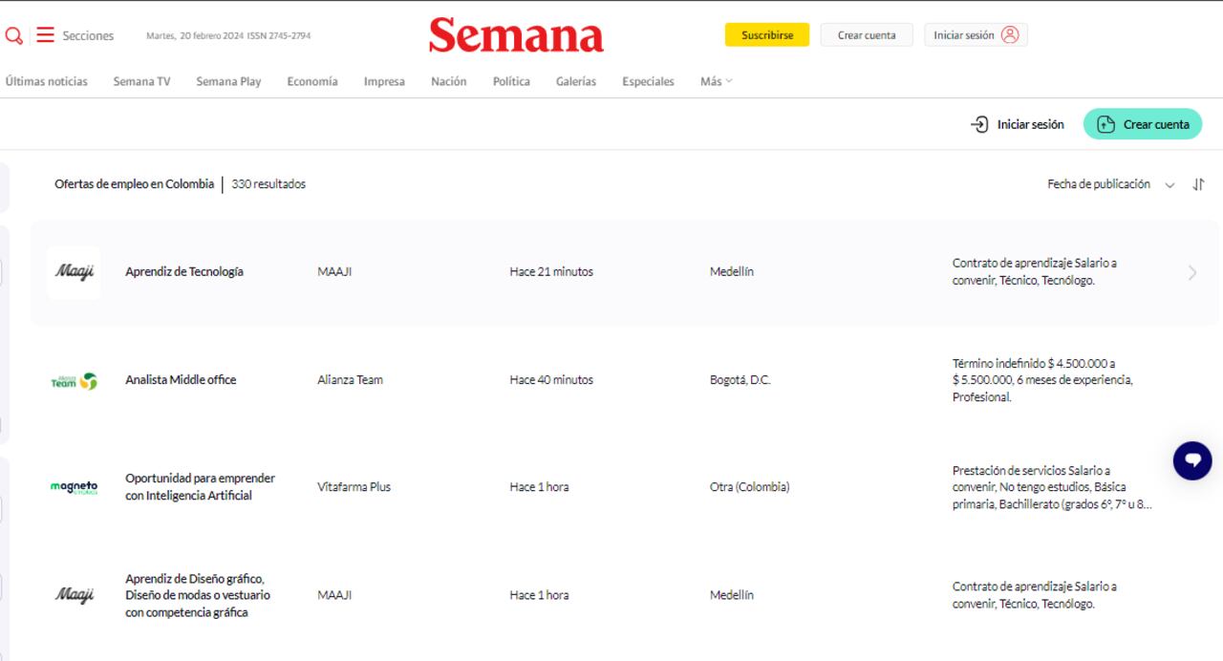Click the Iniciar sesión person icon
This screenshot has height=661, width=1223.
click(x=1012, y=34)
